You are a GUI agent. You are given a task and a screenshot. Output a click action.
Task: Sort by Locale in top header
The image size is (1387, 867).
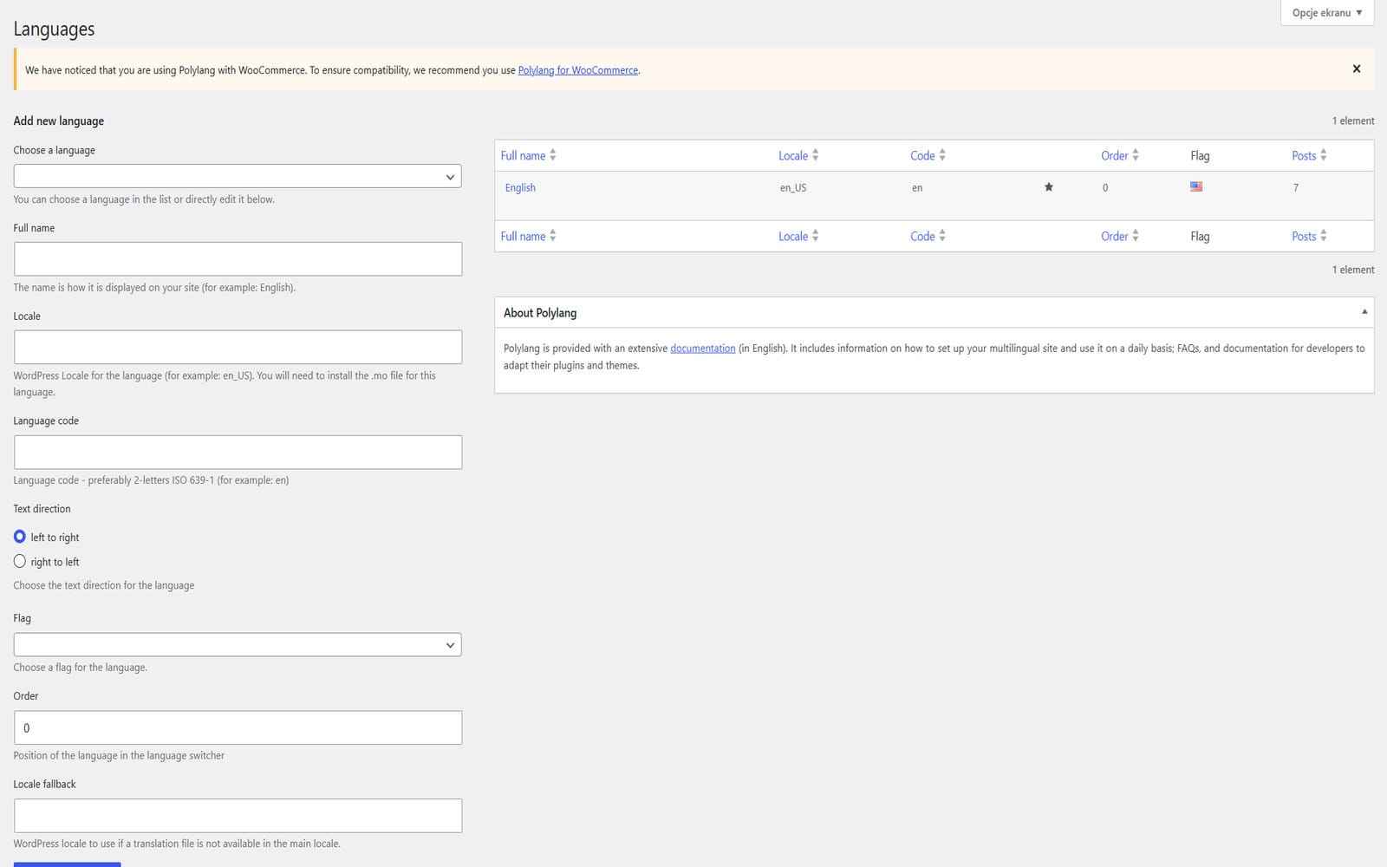[798, 155]
